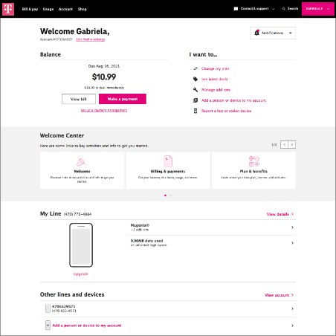
Task: Open the GABRIELA account dropdown
Action: click(x=318, y=9)
